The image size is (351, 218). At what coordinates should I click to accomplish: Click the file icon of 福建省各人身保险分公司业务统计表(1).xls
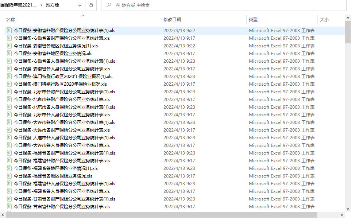(9, 184)
